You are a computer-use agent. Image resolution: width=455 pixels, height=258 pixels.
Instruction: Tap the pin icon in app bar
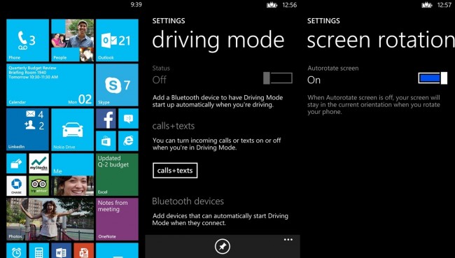[x=223, y=247]
